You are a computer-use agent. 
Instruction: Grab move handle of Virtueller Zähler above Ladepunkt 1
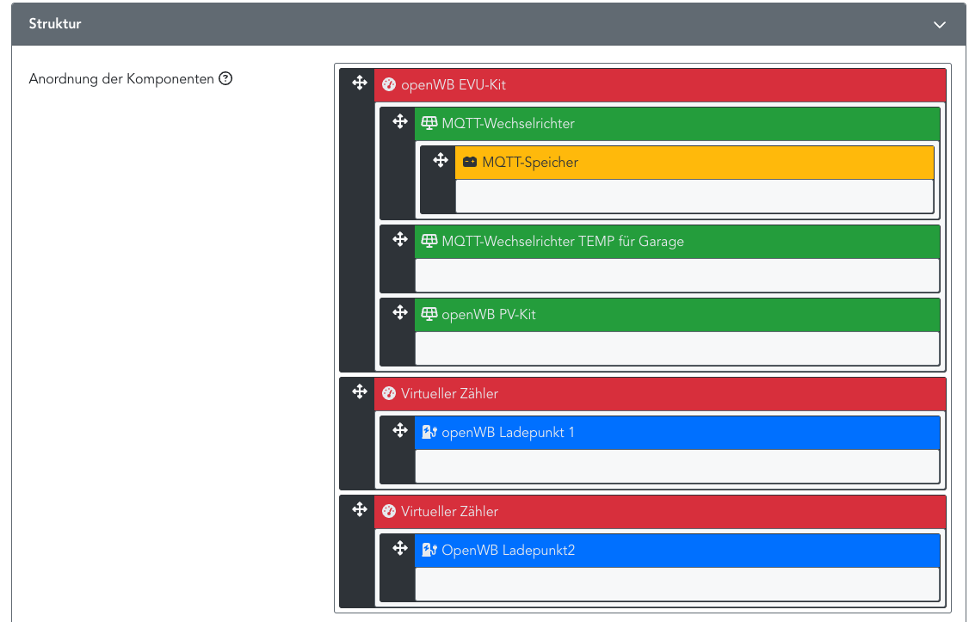click(360, 391)
